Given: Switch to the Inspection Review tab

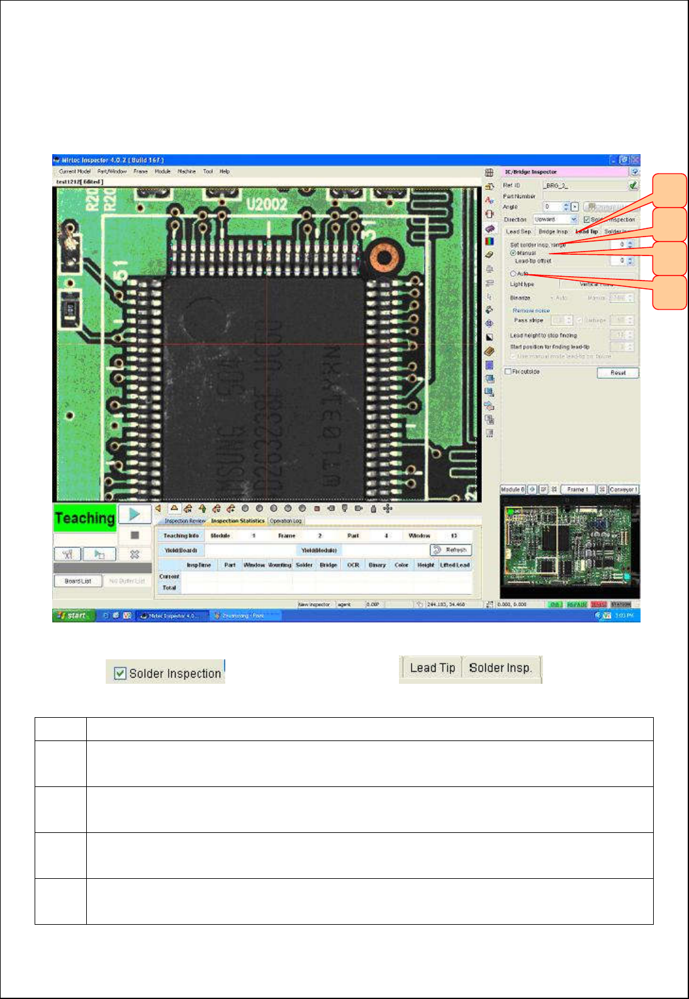Looking at the screenshot, I should (184, 521).
